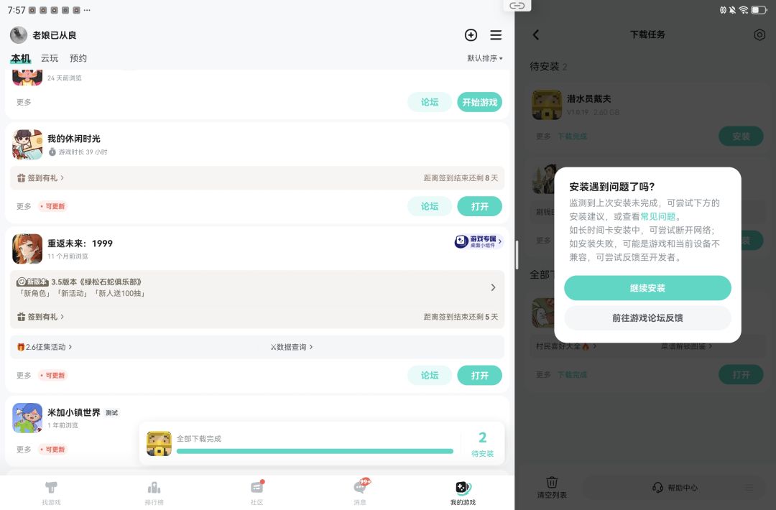Image resolution: width=776 pixels, height=510 pixels.
Task: Tap 村民喜好大全 link in 下载任务
Action: coord(565,346)
